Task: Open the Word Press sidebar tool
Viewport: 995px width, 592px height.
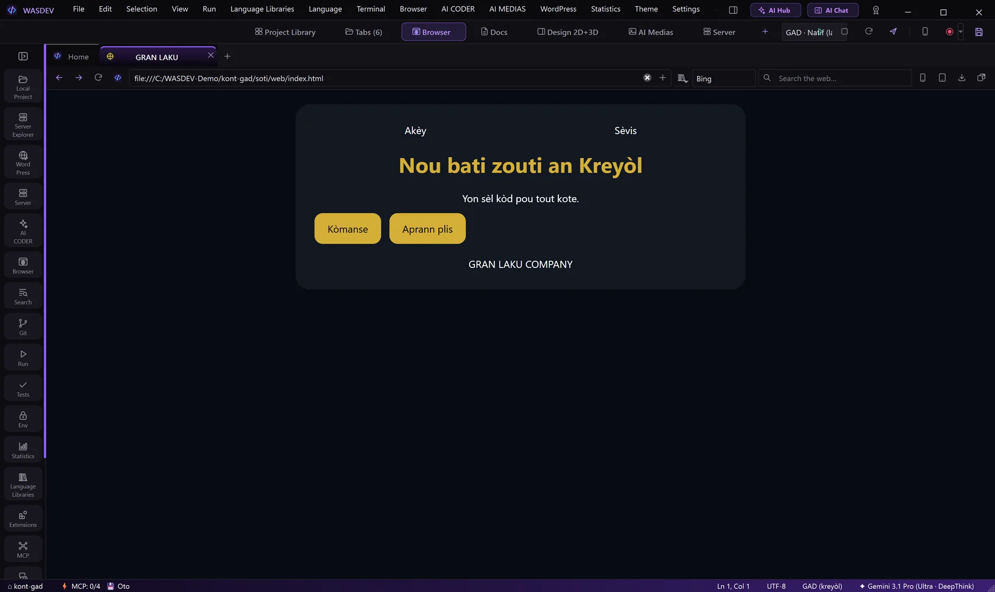Action: click(x=23, y=162)
